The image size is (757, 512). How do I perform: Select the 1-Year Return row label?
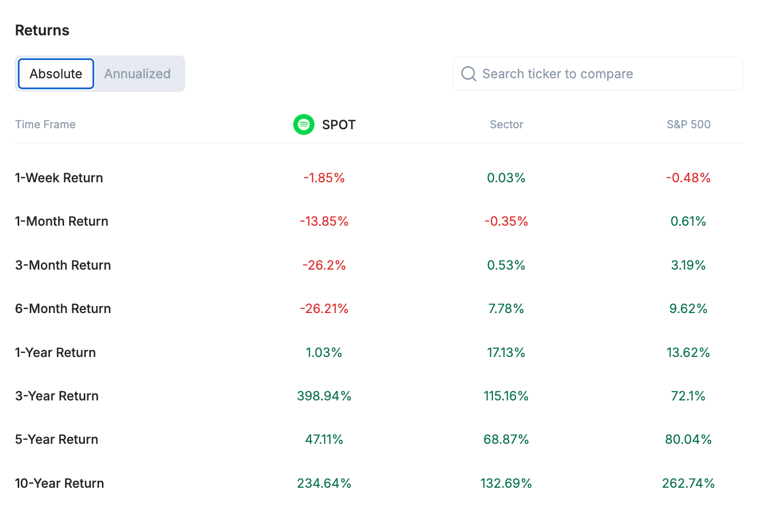[56, 352]
